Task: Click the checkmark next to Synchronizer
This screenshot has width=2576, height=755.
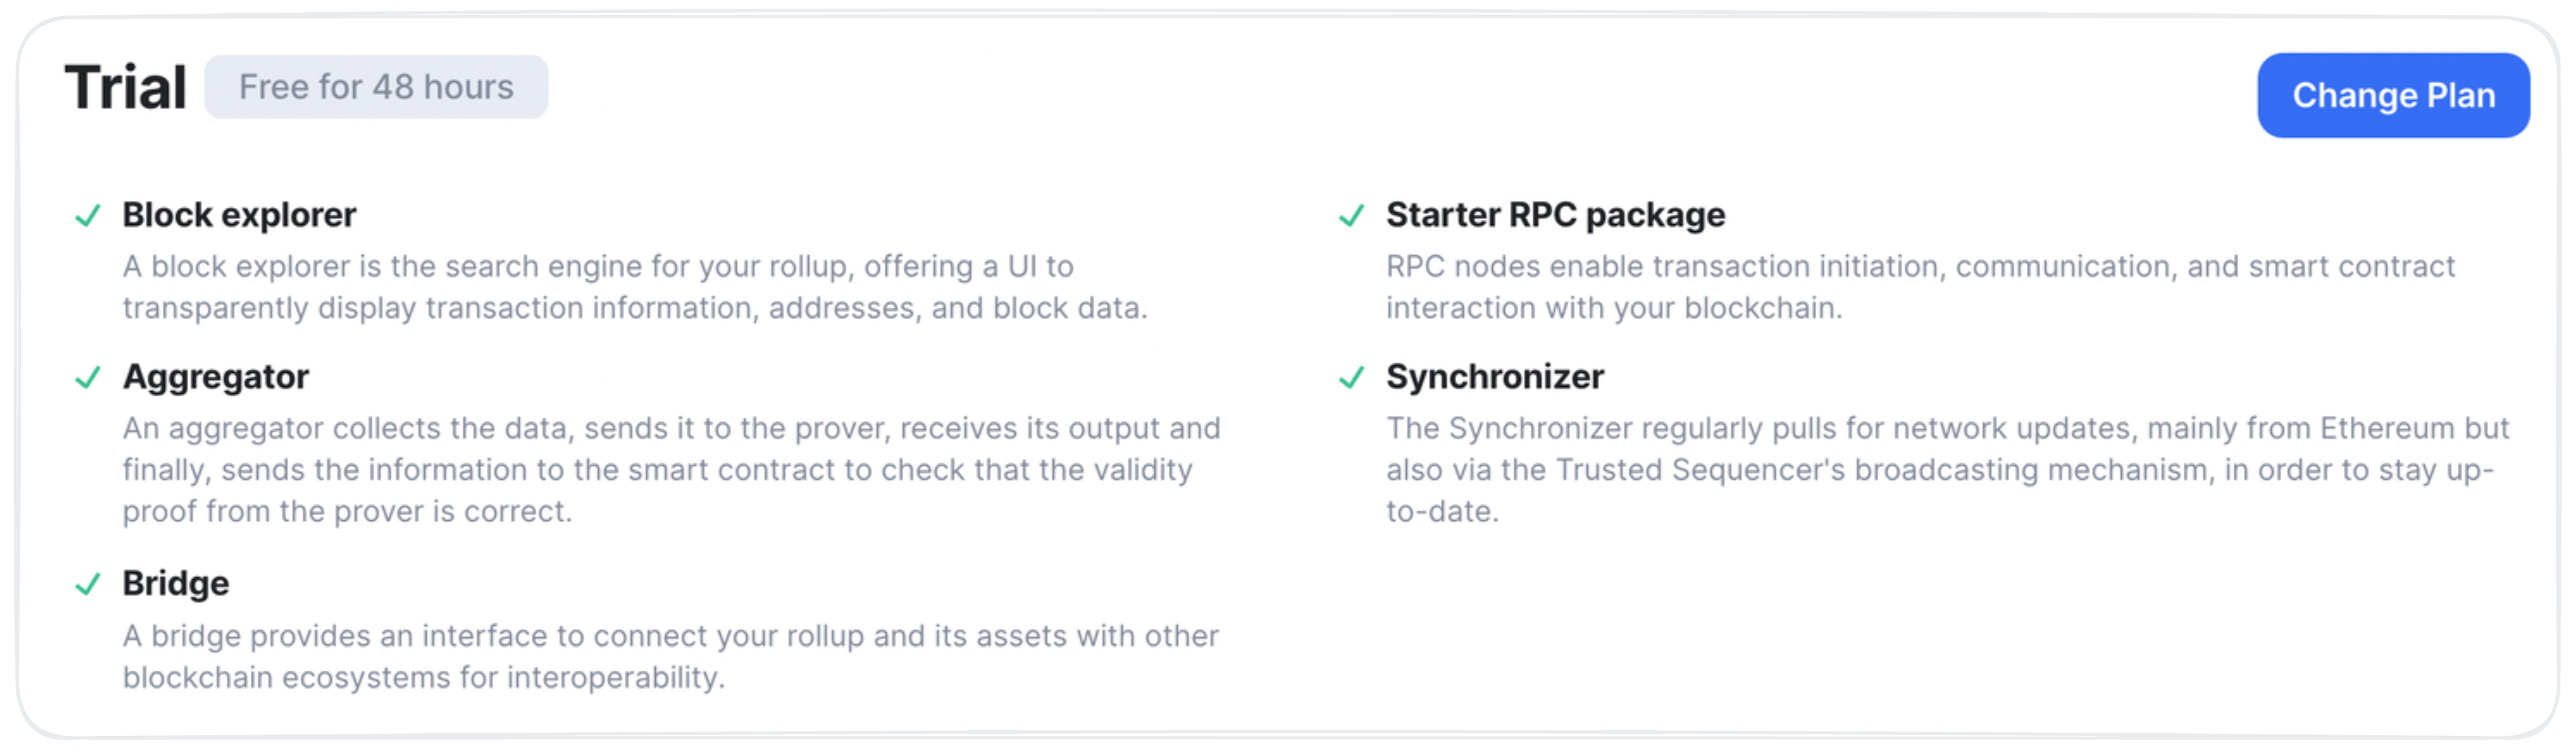Action: coord(1351,376)
